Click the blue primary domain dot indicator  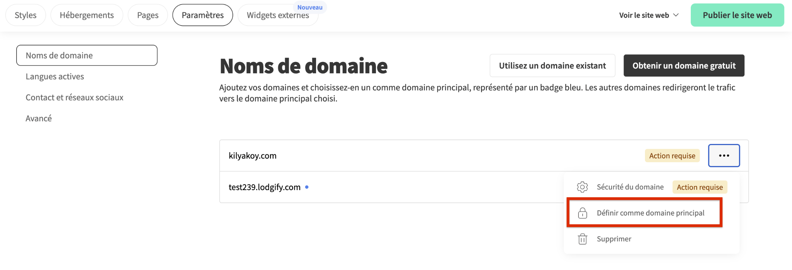[x=307, y=187]
